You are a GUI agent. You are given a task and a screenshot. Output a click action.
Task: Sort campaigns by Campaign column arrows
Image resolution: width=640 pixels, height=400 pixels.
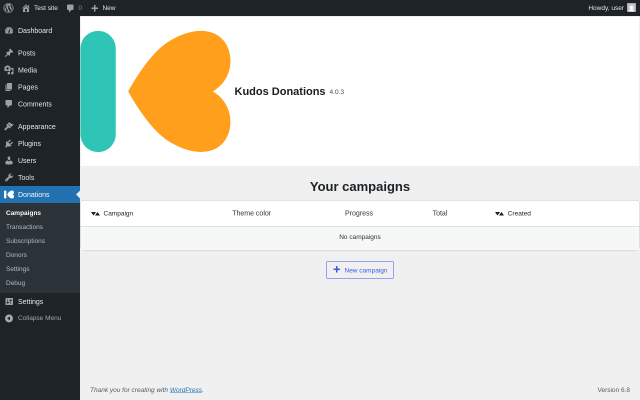point(95,213)
